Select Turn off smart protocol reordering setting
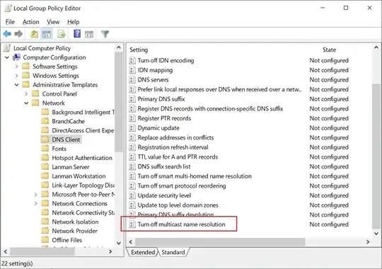Image resolution: width=382 pixels, height=269 pixels. (x=182, y=186)
